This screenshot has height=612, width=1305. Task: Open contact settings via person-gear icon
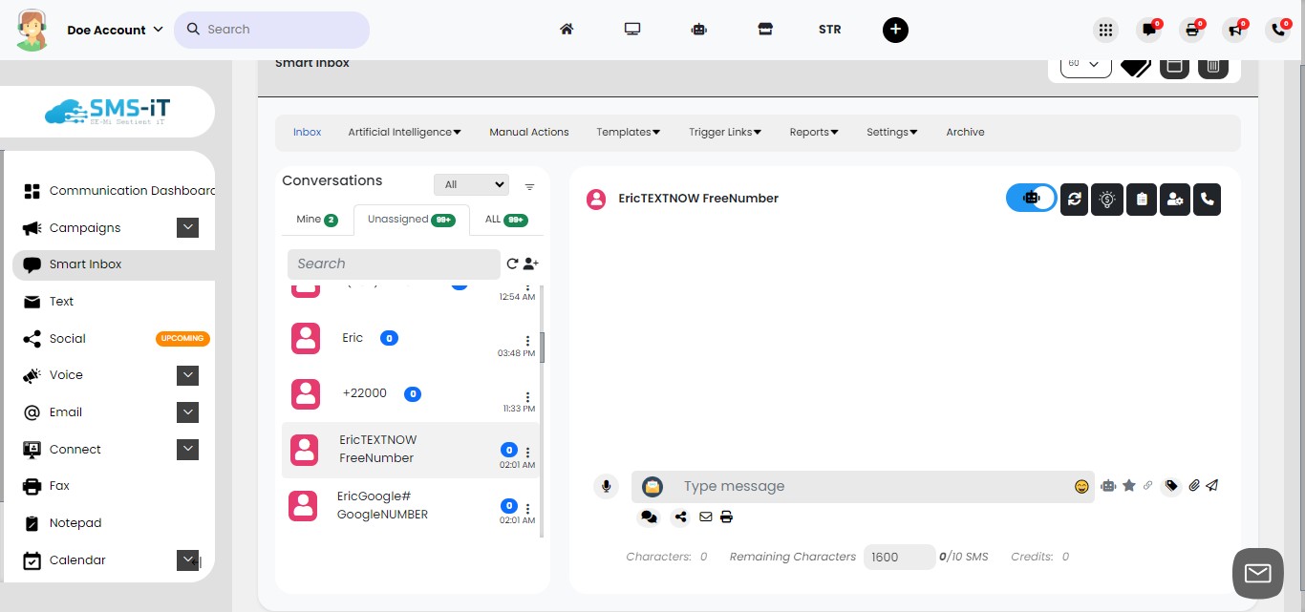pos(1174,200)
